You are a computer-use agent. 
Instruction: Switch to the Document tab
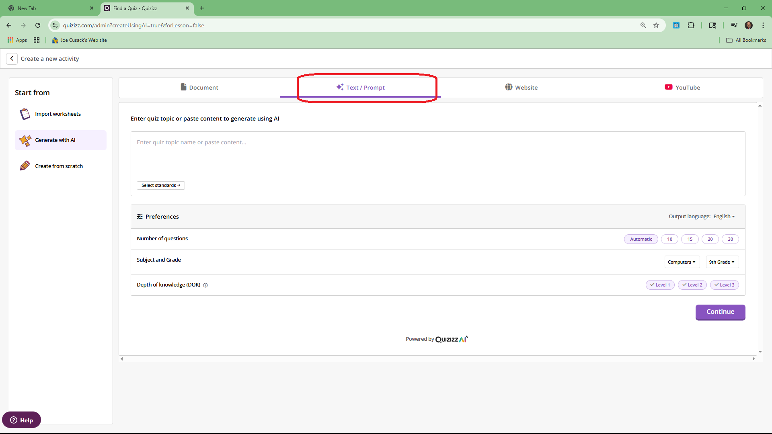click(x=199, y=88)
